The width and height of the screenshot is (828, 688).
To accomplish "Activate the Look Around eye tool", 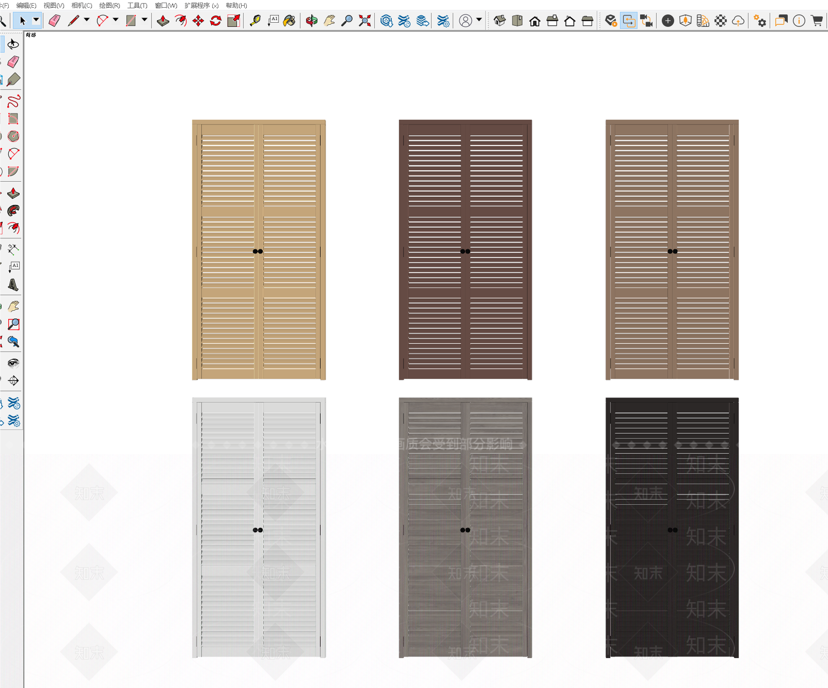I will click(x=13, y=363).
